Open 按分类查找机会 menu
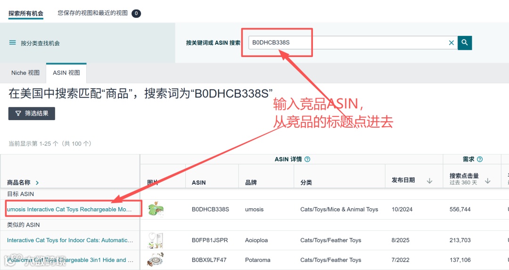The height and width of the screenshot is (270, 509). click(40, 43)
